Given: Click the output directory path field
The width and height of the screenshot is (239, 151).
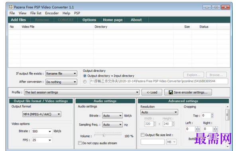Looking at the screenshot, I should [159, 81].
